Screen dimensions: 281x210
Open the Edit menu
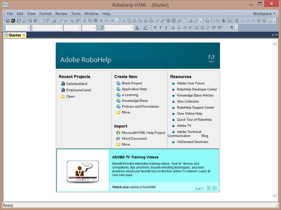pos(20,14)
